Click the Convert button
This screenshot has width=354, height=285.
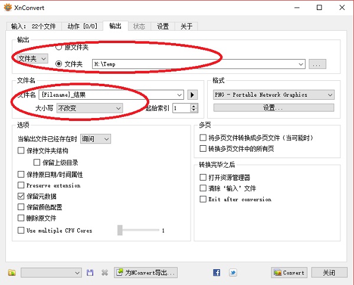pos(289,273)
